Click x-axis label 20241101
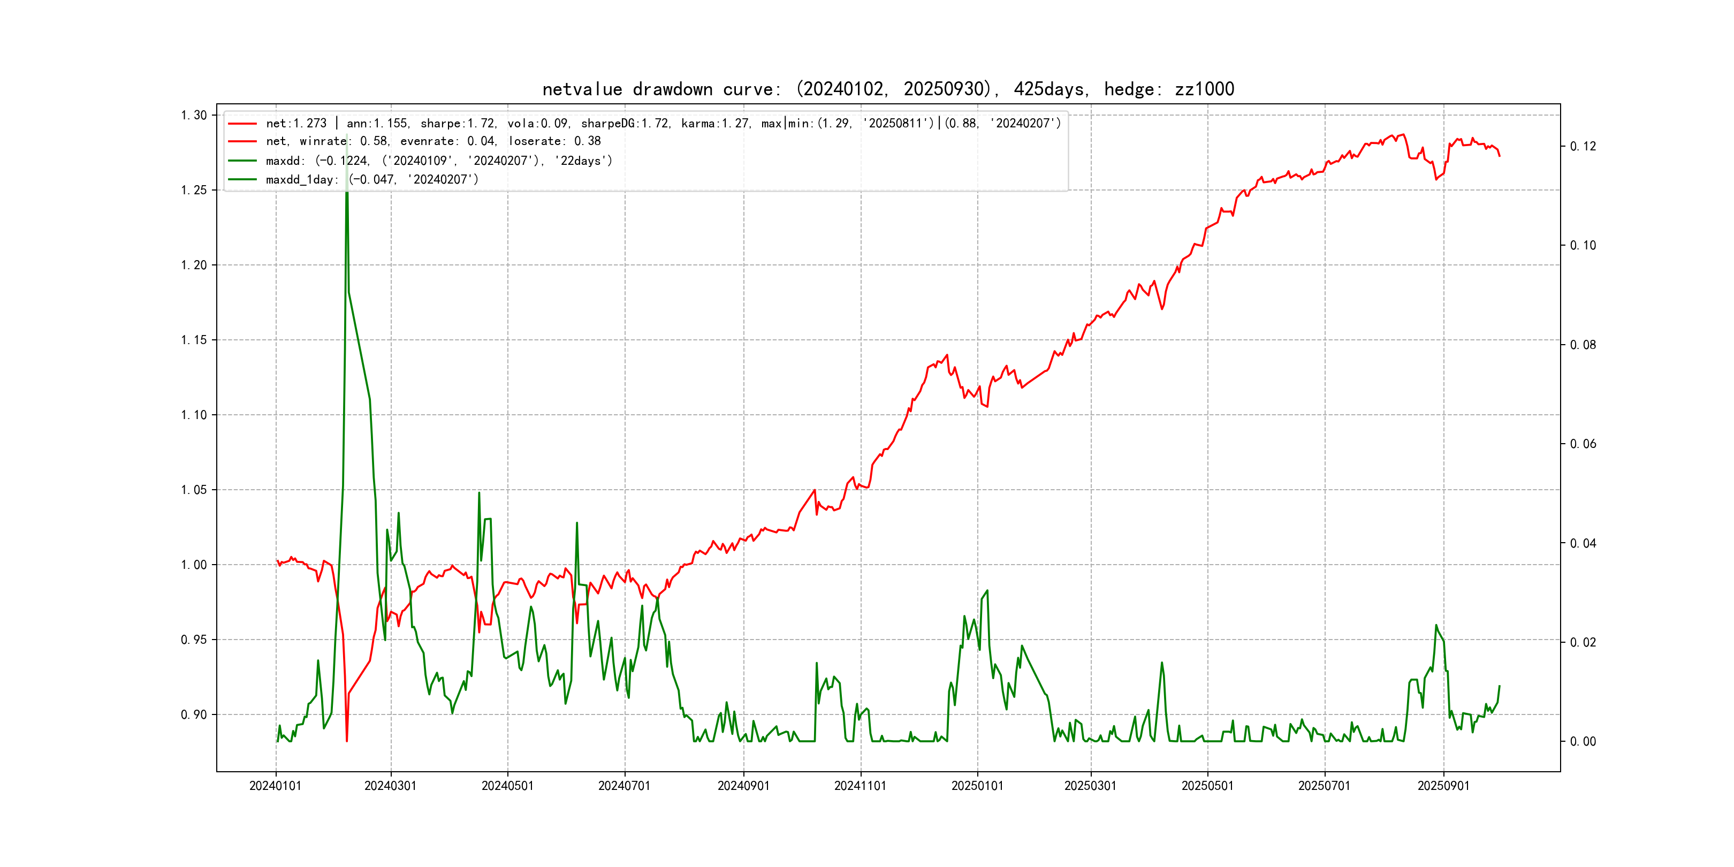The width and height of the screenshot is (1734, 867). tap(860, 786)
